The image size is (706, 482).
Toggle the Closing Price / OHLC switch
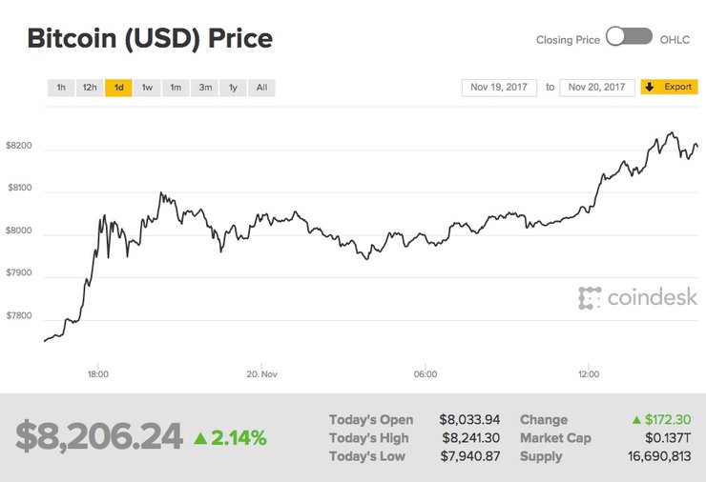coord(629,38)
